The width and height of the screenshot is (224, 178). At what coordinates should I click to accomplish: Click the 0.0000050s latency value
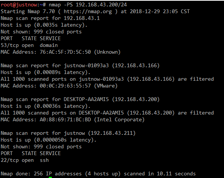[51, 140]
